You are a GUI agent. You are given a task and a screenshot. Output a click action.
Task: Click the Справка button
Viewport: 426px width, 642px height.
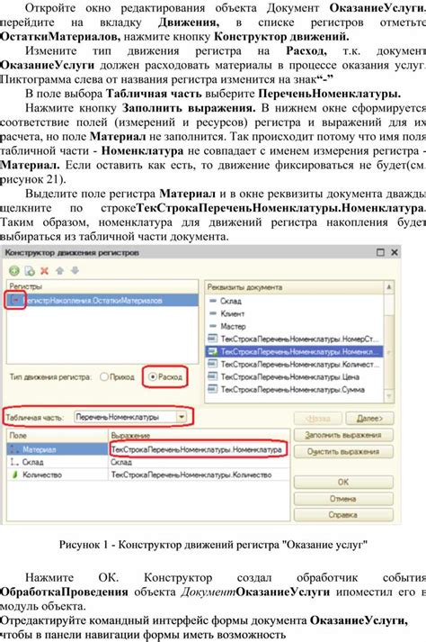click(343, 515)
